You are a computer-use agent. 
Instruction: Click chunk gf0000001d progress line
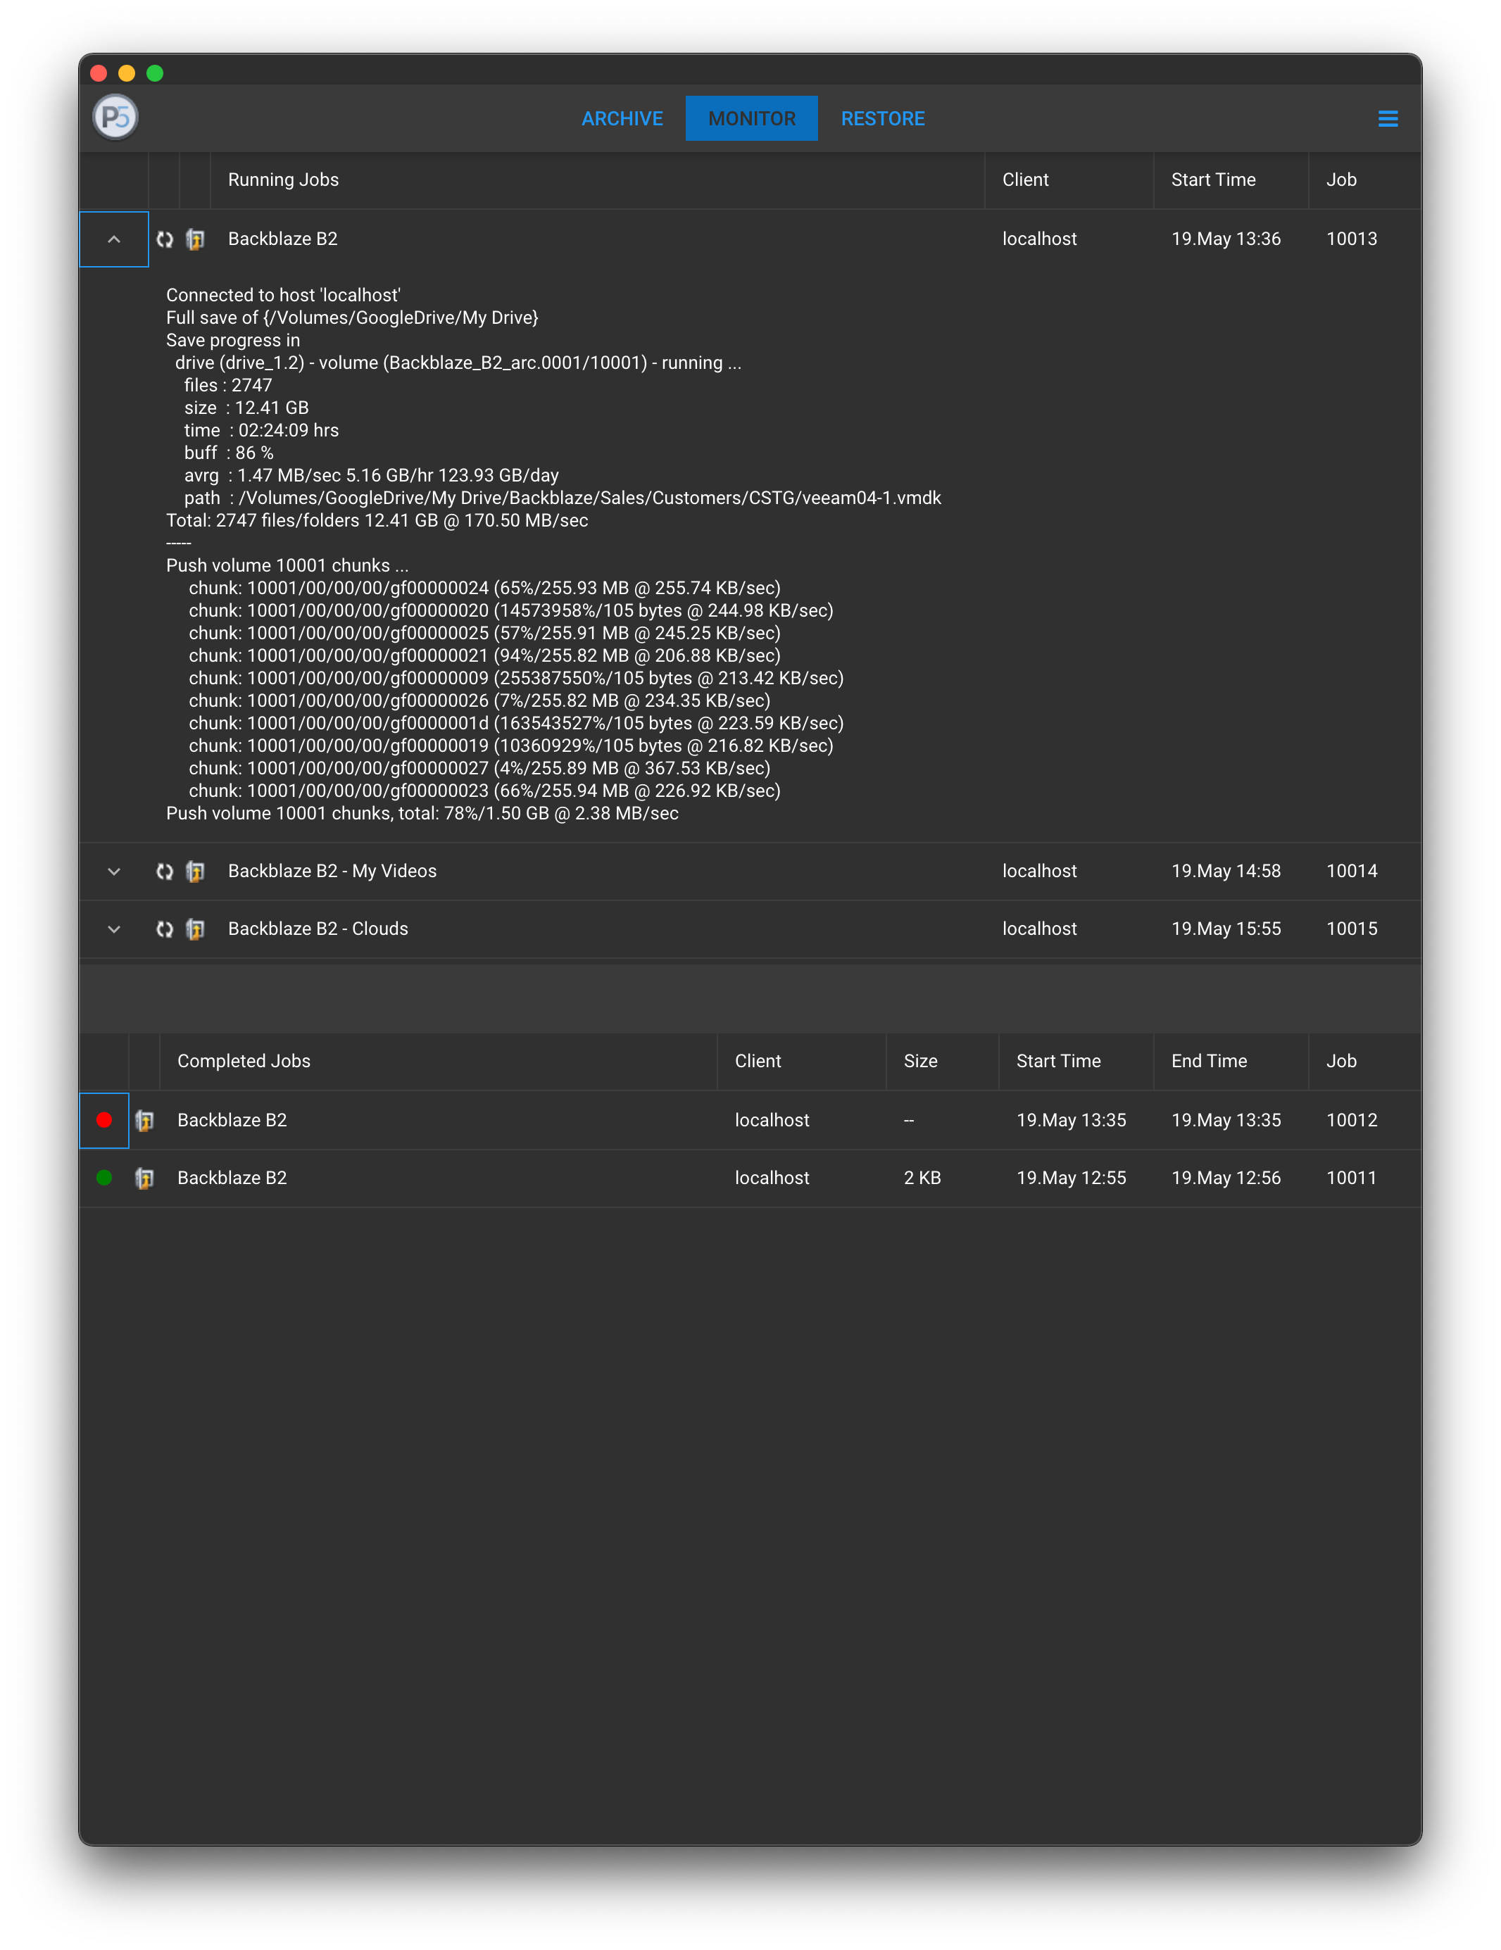pos(516,723)
